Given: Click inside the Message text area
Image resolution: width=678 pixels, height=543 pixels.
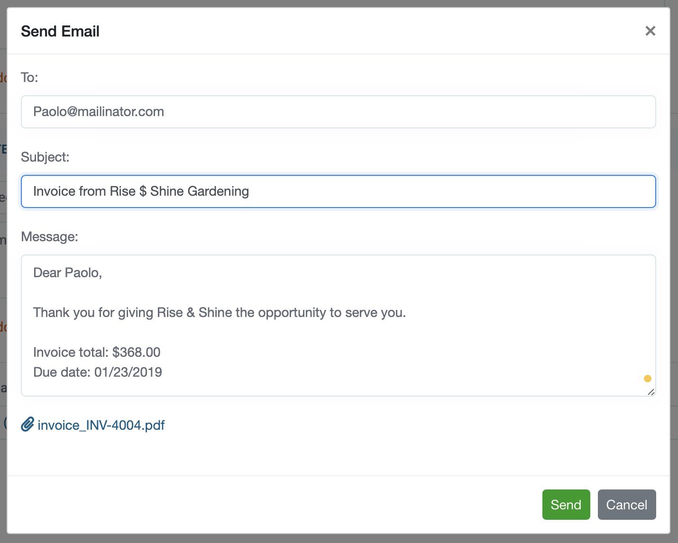Looking at the screenshot, I should (x=339, y=326).
